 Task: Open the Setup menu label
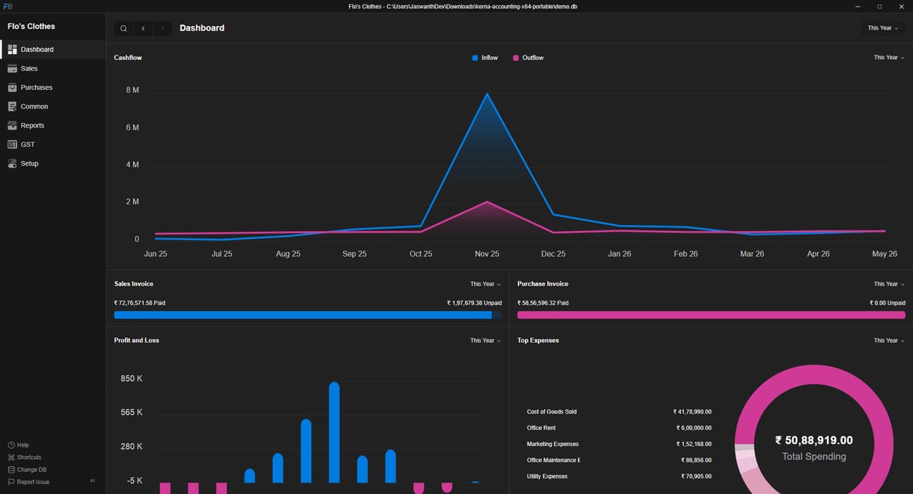click(29, 163)
